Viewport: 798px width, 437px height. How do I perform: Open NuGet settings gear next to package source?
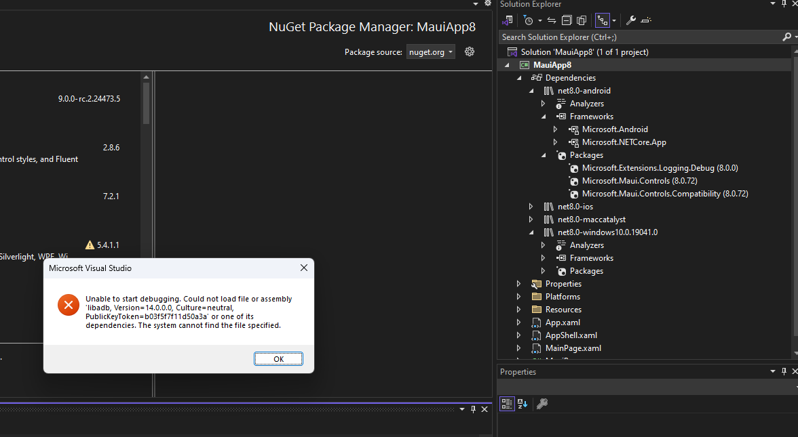pyautogui.click(x=470, y=51)
